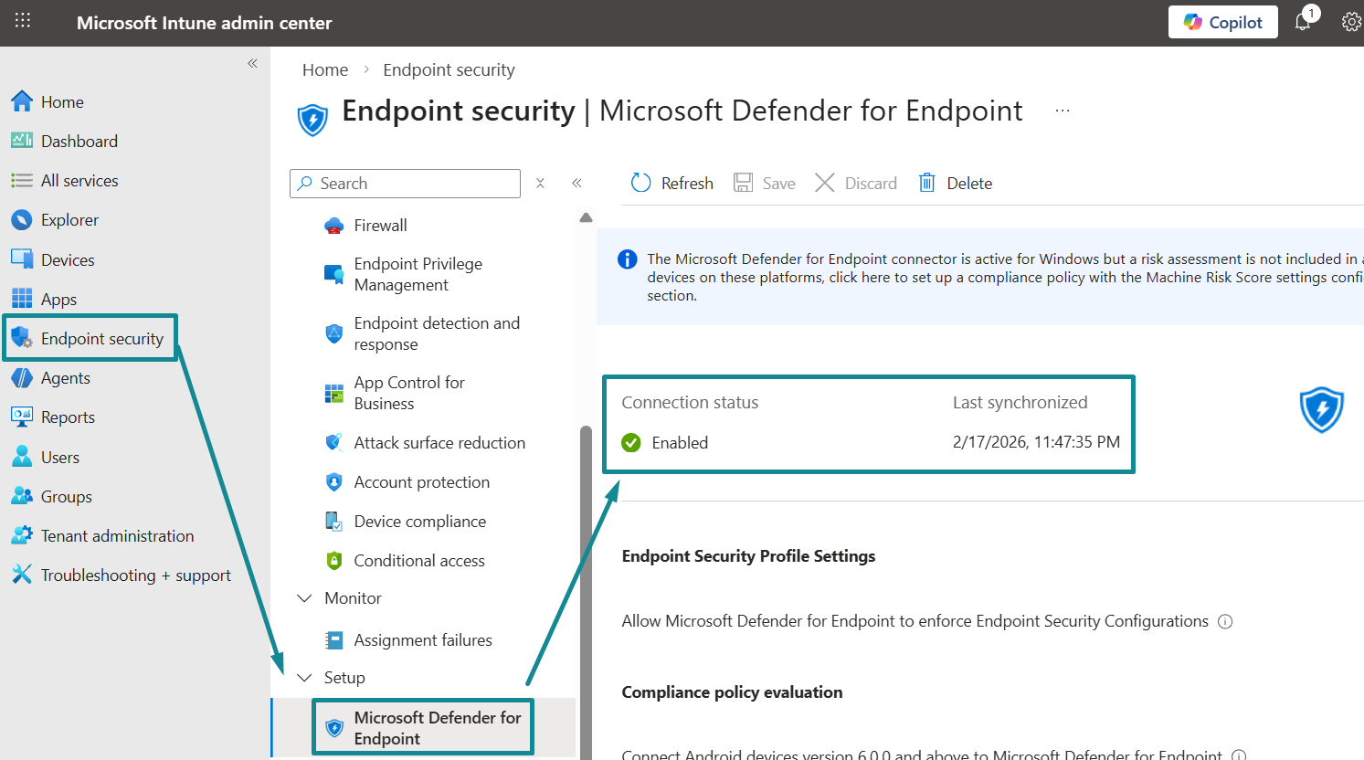
Task: Collapse the Monitor section
Action: pos(304,598)
